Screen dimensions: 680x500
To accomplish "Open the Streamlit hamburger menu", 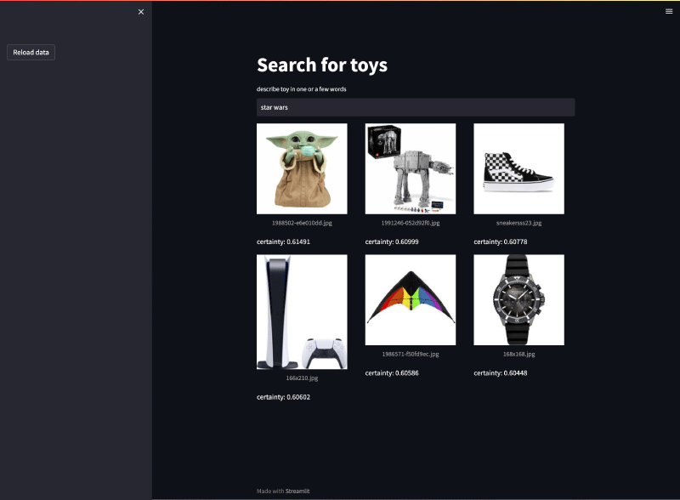I will [x=669, y=11].
